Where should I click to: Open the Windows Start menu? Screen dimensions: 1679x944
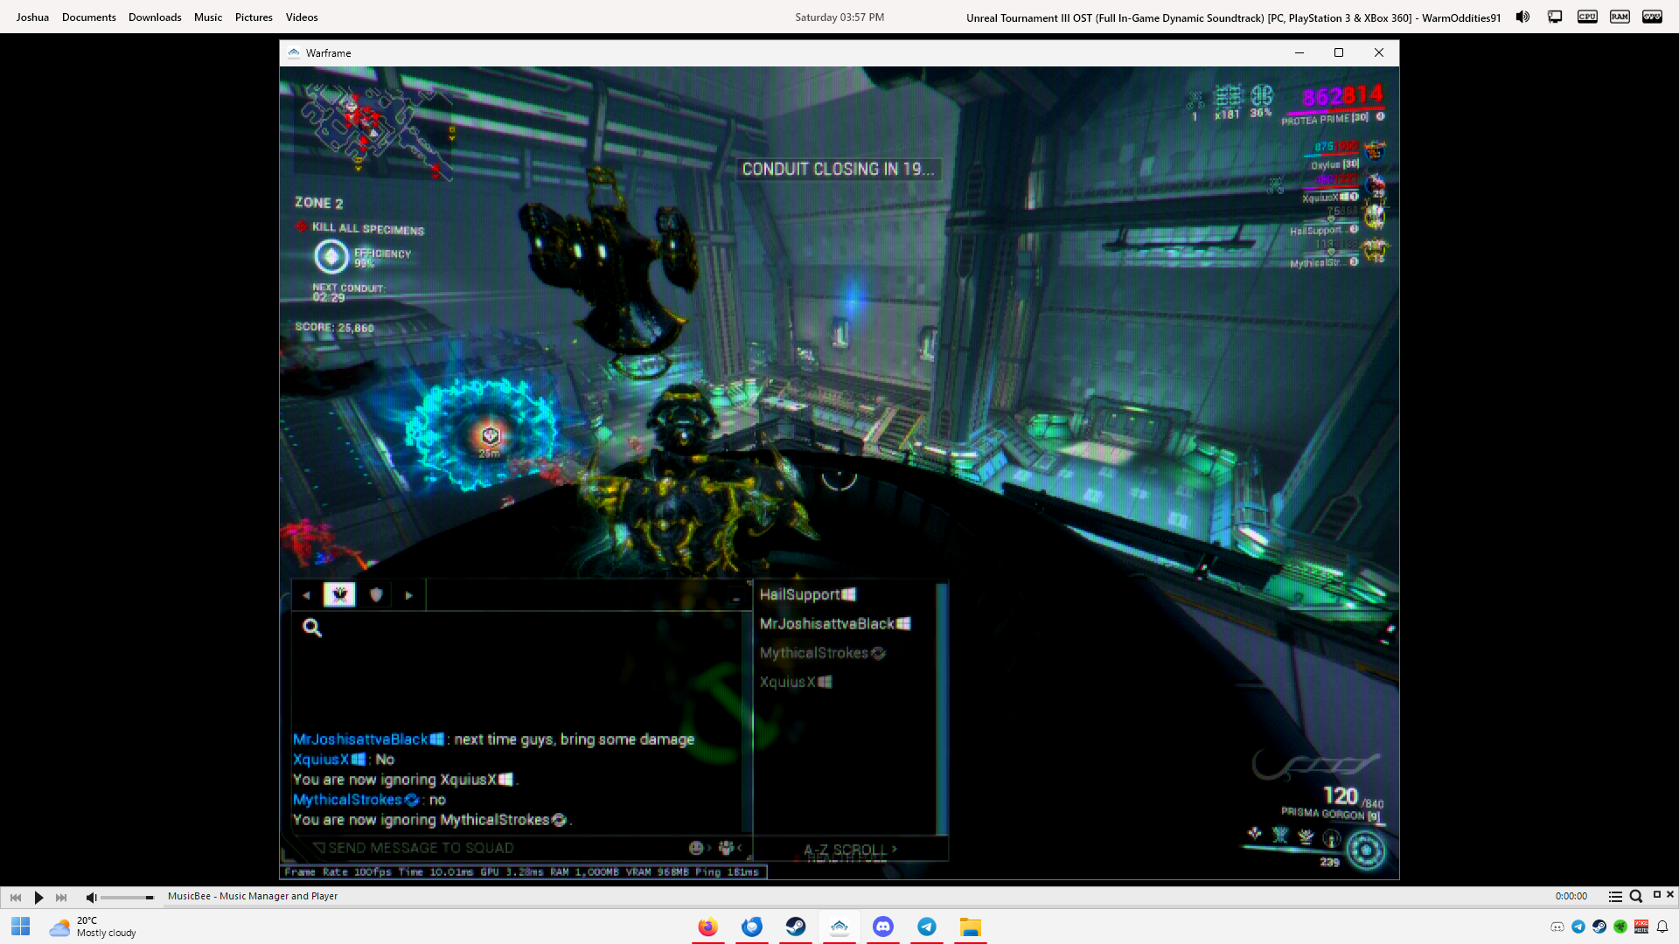[21, 927]
